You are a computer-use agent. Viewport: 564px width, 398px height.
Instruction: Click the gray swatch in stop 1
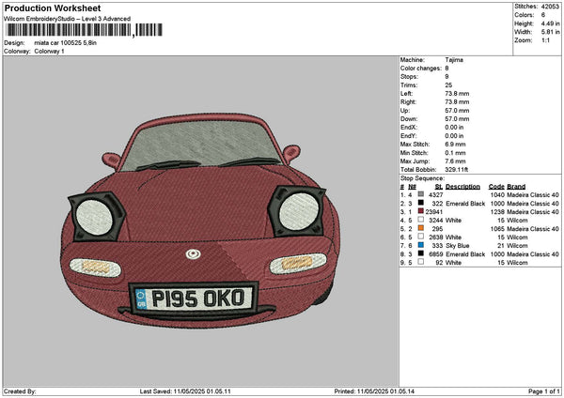419,193
